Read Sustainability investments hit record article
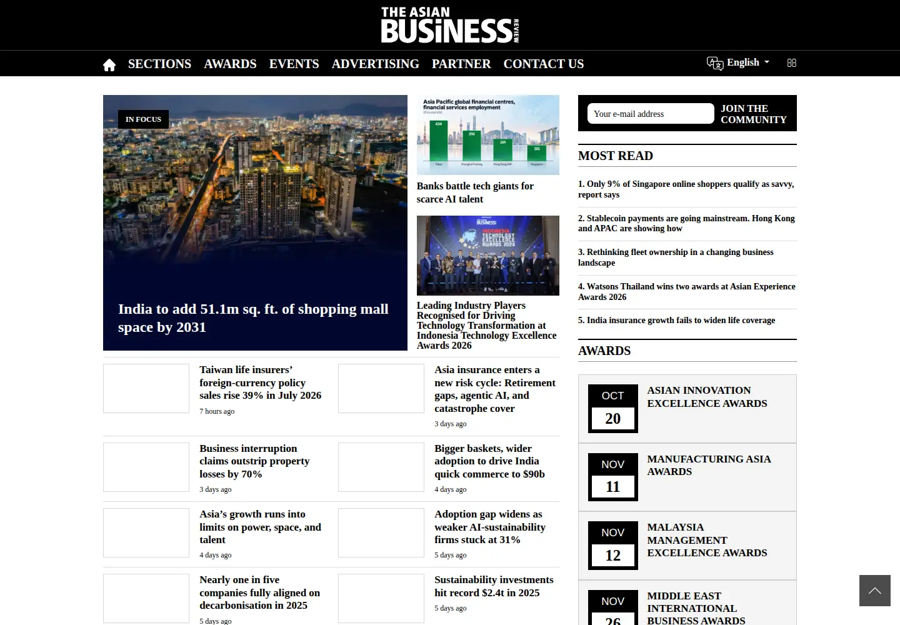Screen dimensions: 900x625 (x=494, y=586)
